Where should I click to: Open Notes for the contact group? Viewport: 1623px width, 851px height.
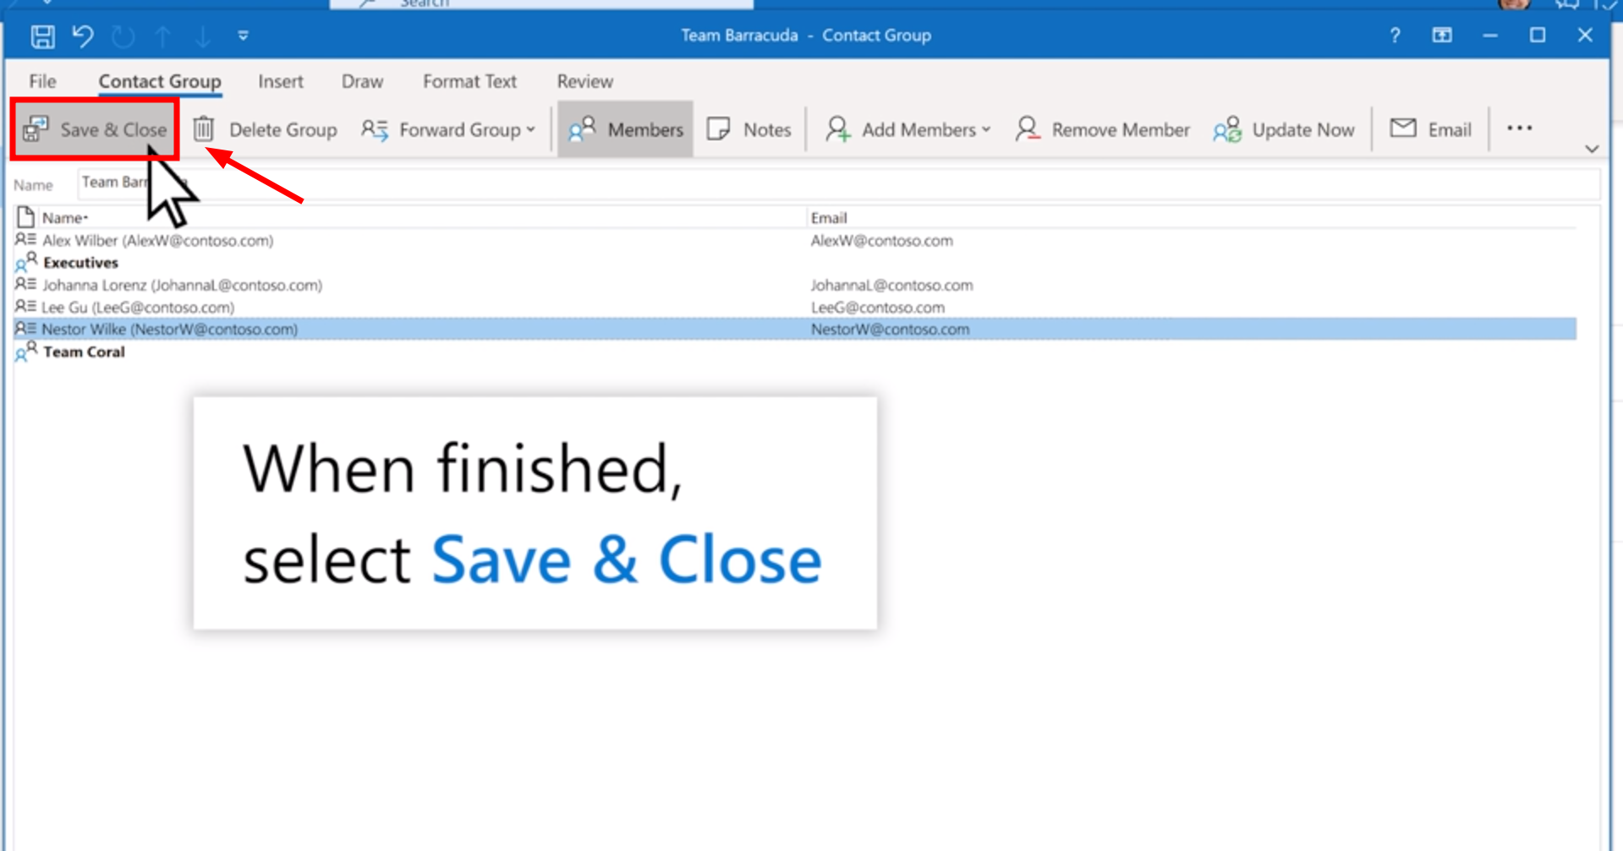click(748, 128)
